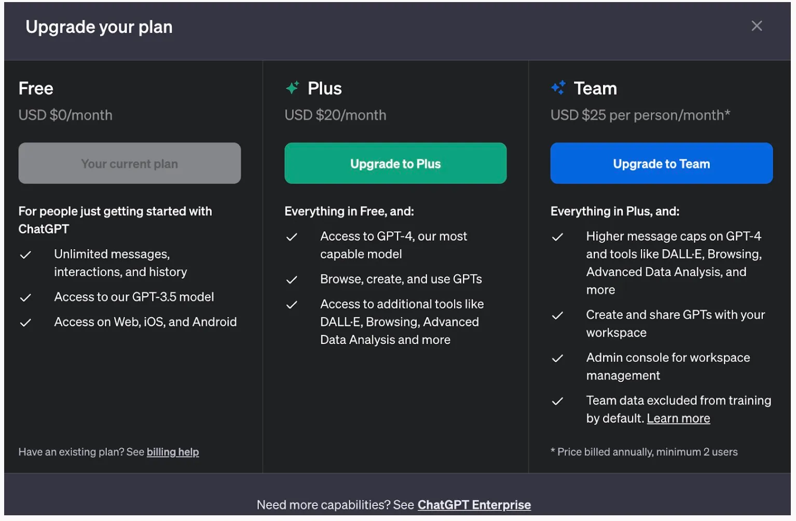Click the Team plan title text
Viewport: 796px width, 521px height.
pos(595,88)
